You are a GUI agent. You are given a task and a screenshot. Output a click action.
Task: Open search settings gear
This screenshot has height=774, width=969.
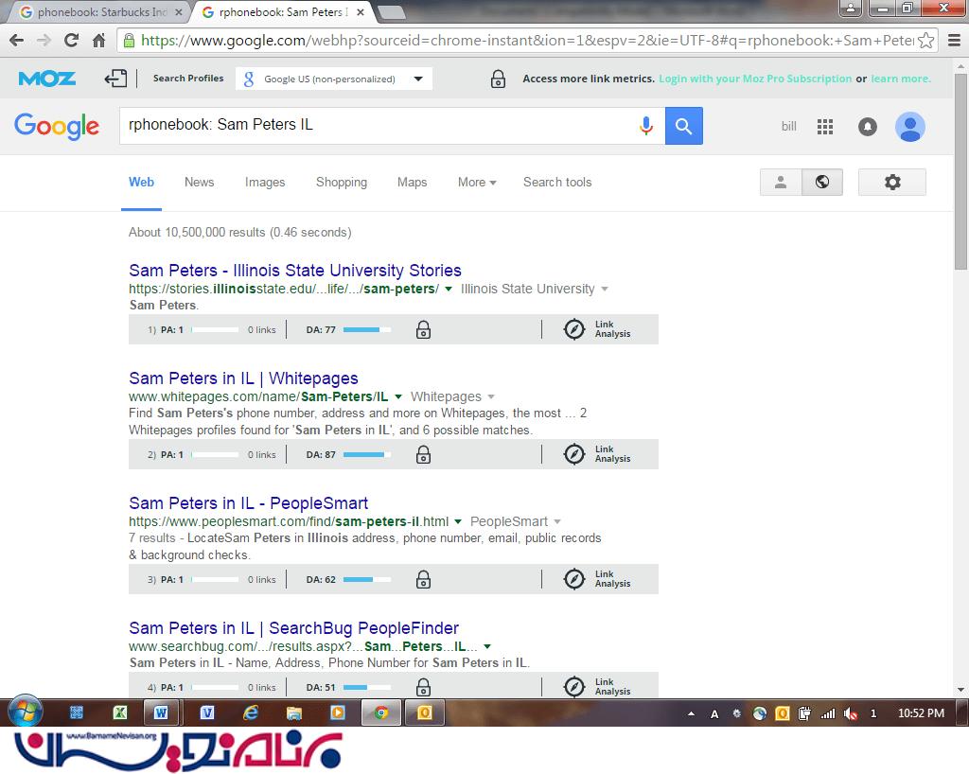pyautogui.click(x=892, y=183)
